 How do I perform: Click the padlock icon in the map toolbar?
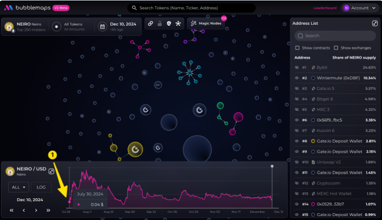tap(159, 23)
